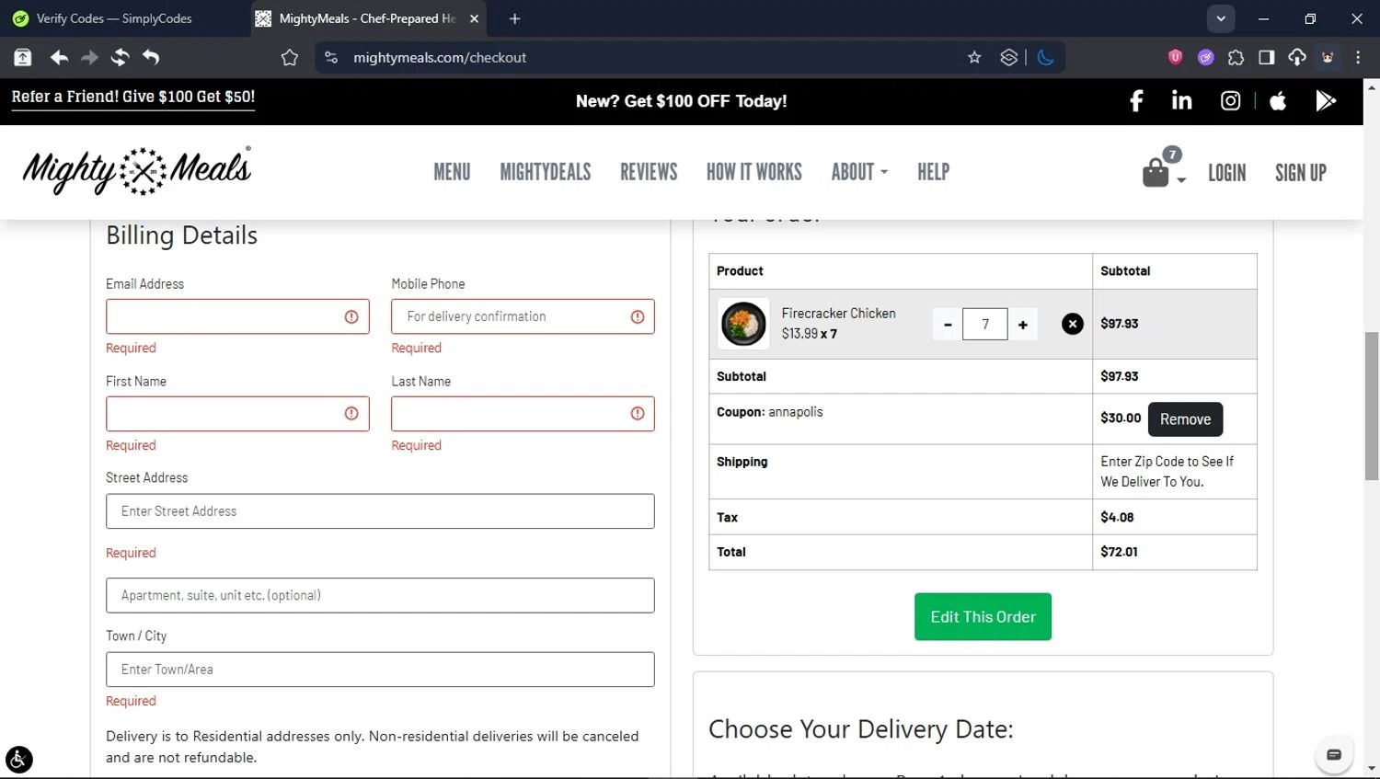Reload the page with refresh icon
This screenshot has width=1380, height=779.
coord(120,57)
